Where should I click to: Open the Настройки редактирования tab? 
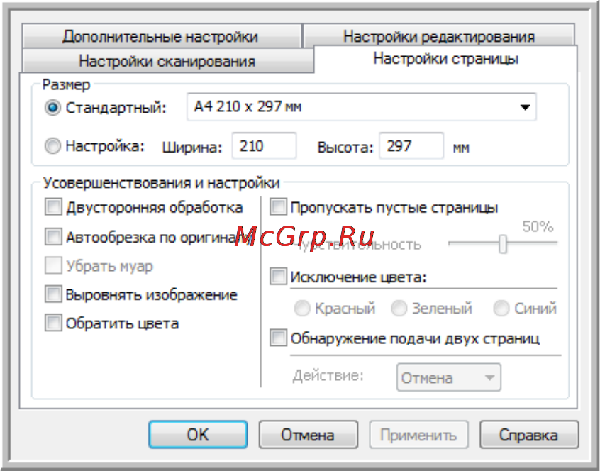(x=438, y=35)
